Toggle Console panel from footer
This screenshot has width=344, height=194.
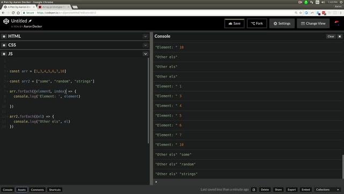(x=8, y=190)
